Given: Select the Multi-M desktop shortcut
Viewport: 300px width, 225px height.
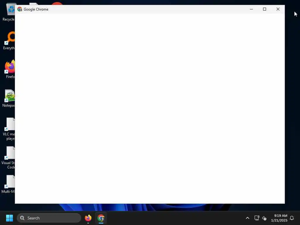Looking at the screenshot, I should [8, 184].
